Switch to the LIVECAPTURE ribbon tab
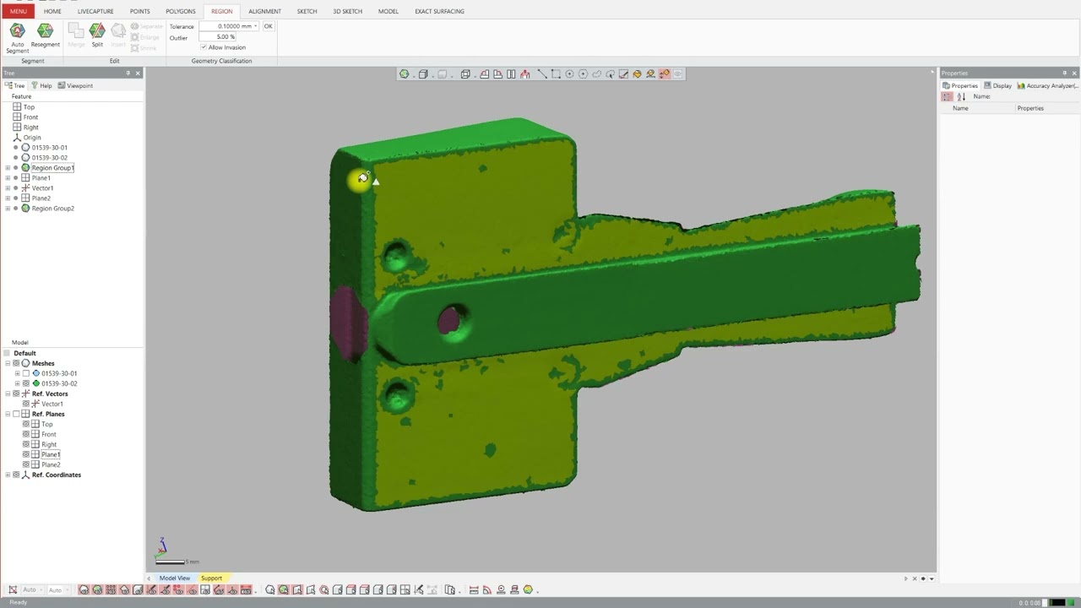1081x608 pixels. [95, 11]
